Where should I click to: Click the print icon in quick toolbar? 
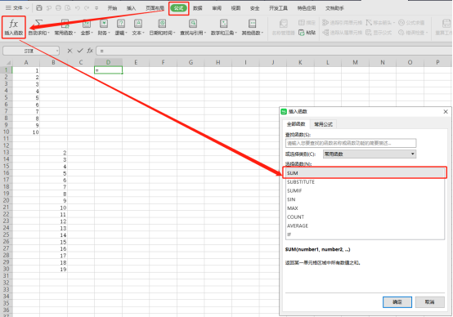pos(58,8)
